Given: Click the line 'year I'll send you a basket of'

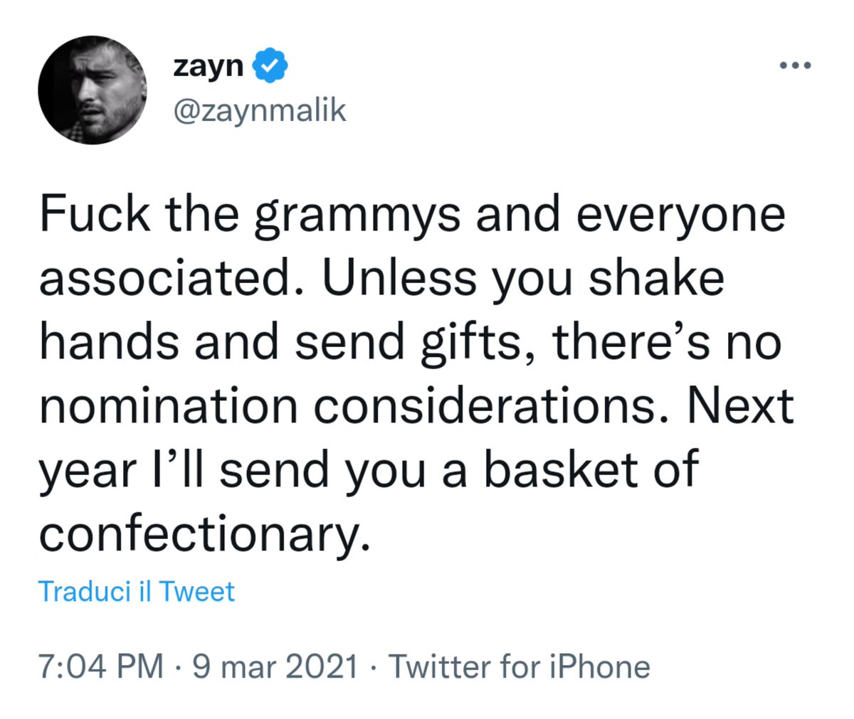Looking at the screenshot, I should point(369,471).
